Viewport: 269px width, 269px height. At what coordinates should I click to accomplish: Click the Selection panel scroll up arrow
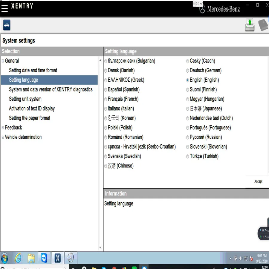(100, 61)
